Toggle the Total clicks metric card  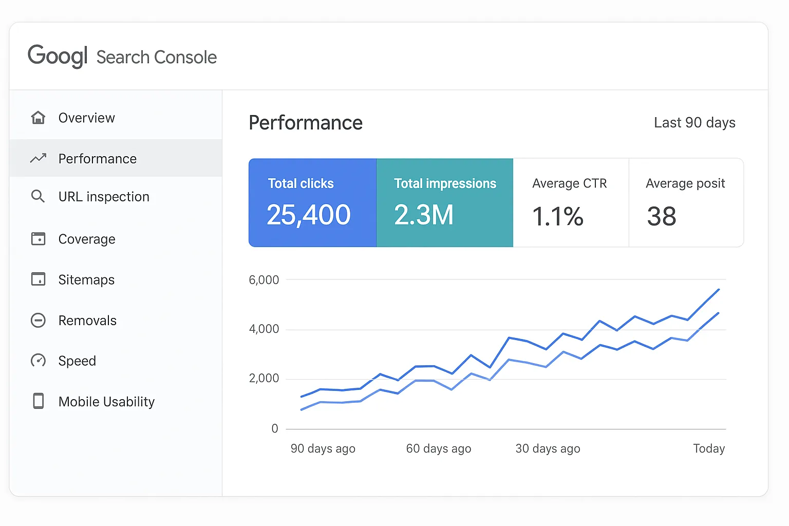312,202
